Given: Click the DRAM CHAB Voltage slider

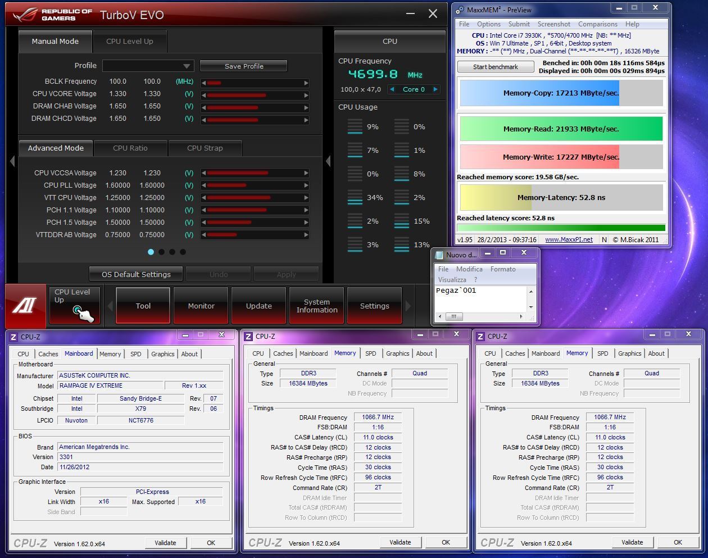Looking at the screenshot, I should pos(255,107).
